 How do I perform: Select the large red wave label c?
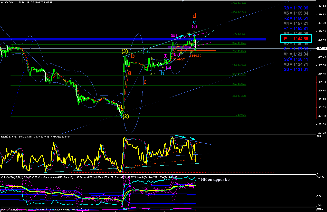(x=145, y=82)
